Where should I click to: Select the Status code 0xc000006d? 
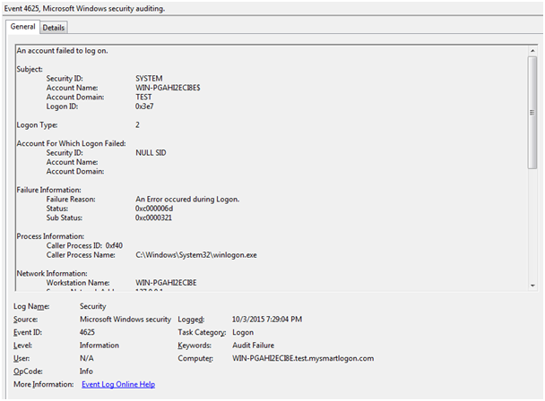[x=154, y=209]
